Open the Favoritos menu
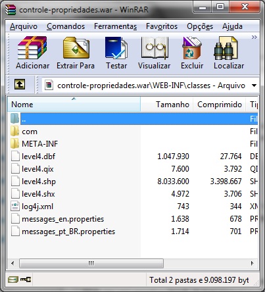The width and height of the screenshot is (265, 292). pyautogui.click(x=162, y=26)
